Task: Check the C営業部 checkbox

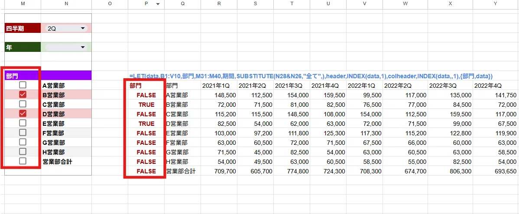Action: click(x=23, y=104)
